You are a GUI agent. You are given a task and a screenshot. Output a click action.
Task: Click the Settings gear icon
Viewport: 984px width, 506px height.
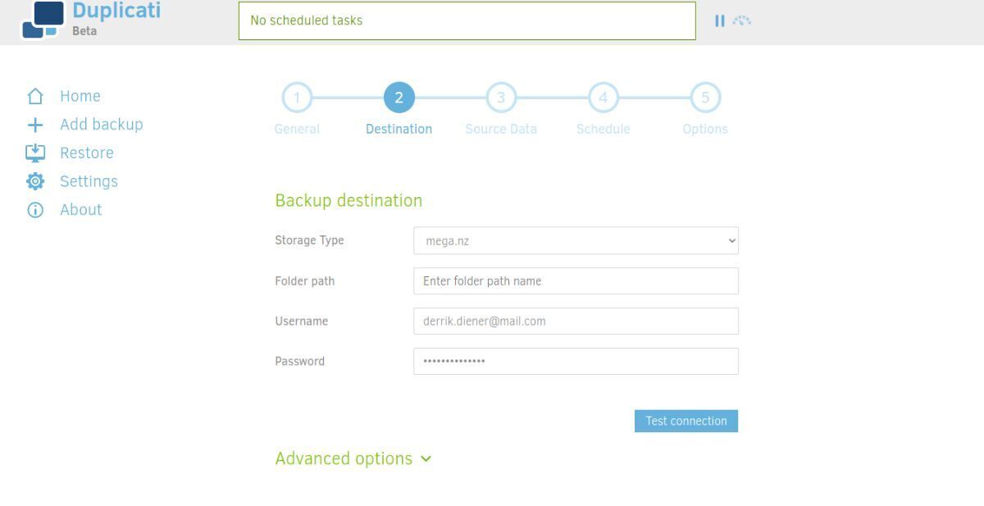(35, 181)
